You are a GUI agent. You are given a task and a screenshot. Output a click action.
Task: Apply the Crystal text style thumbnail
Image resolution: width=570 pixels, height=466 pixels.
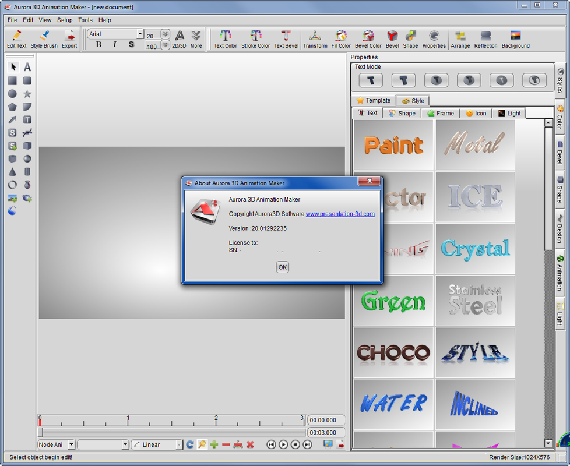tap(475, 249)
